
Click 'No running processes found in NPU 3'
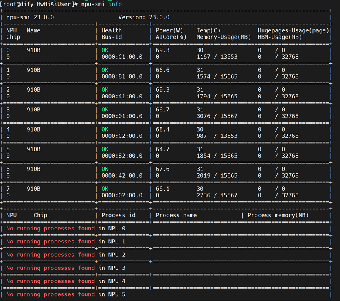click(66, 268)
